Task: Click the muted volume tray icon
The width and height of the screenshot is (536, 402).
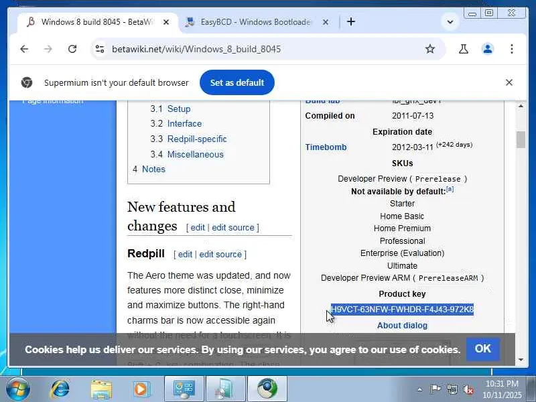Action: pos(468,389)
